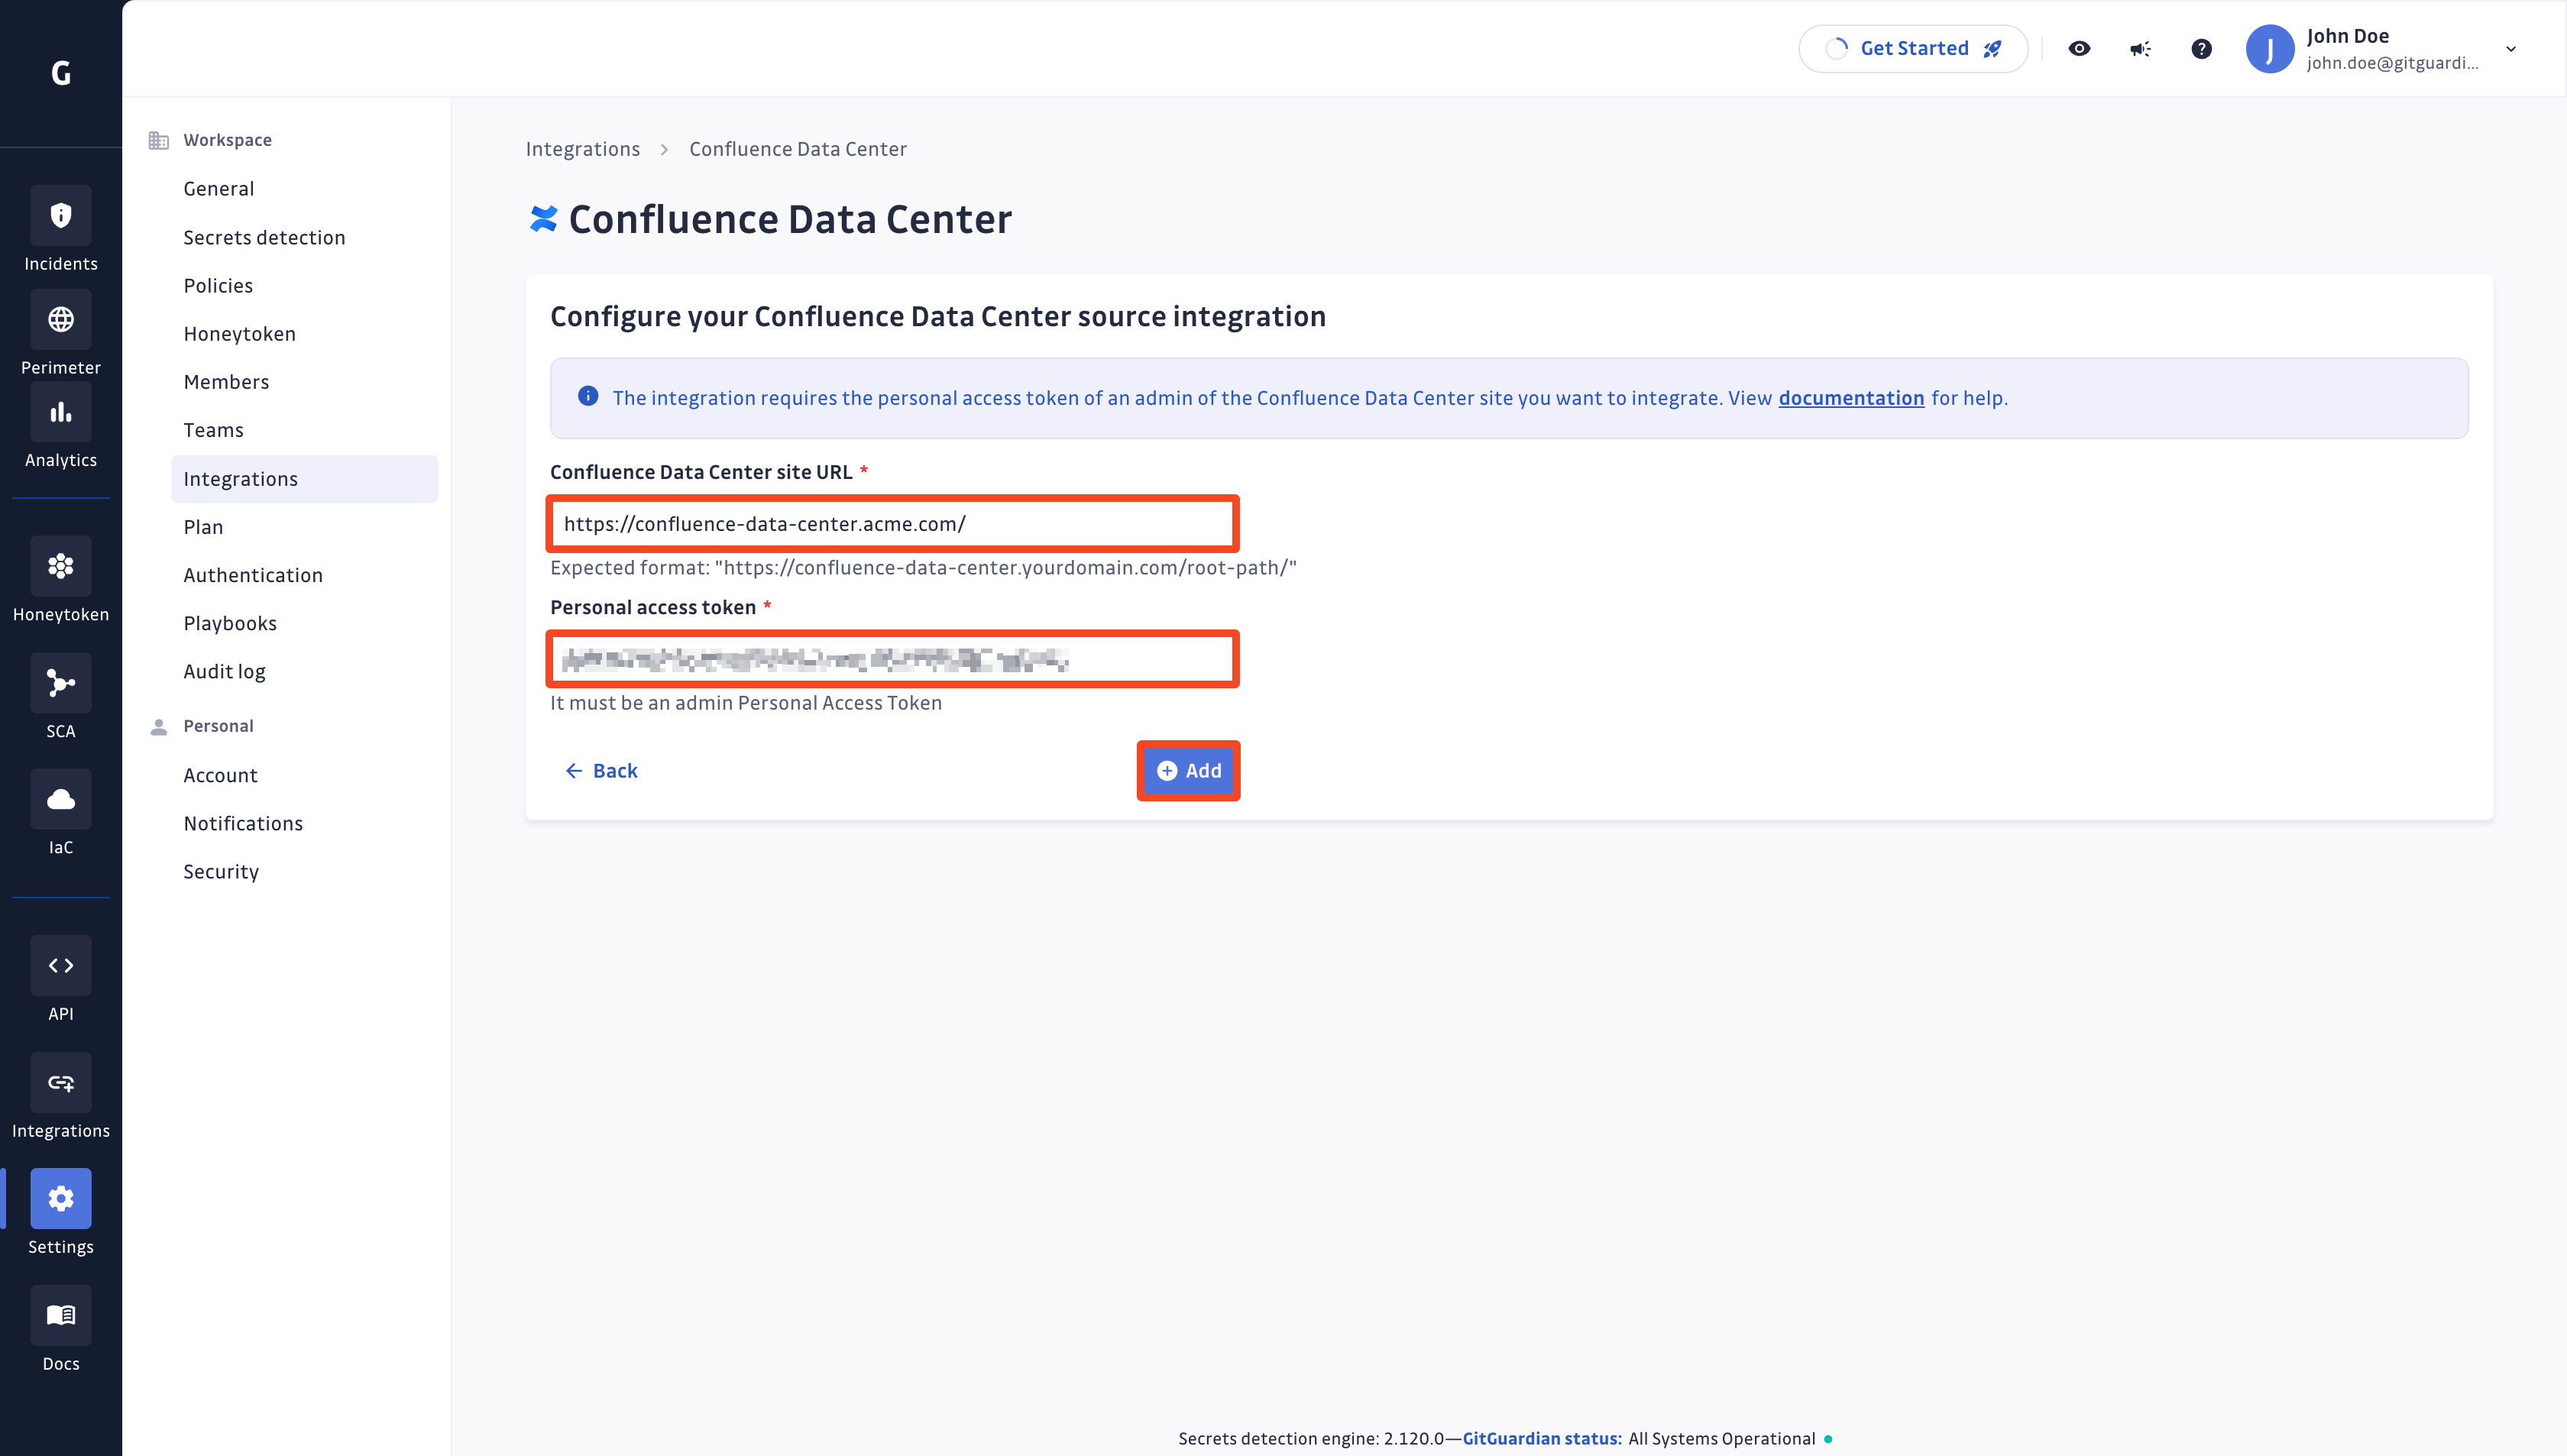Viewport: 2567px width, 1456px height.
Task: Open Authentication settings
Action: (304, 575)
